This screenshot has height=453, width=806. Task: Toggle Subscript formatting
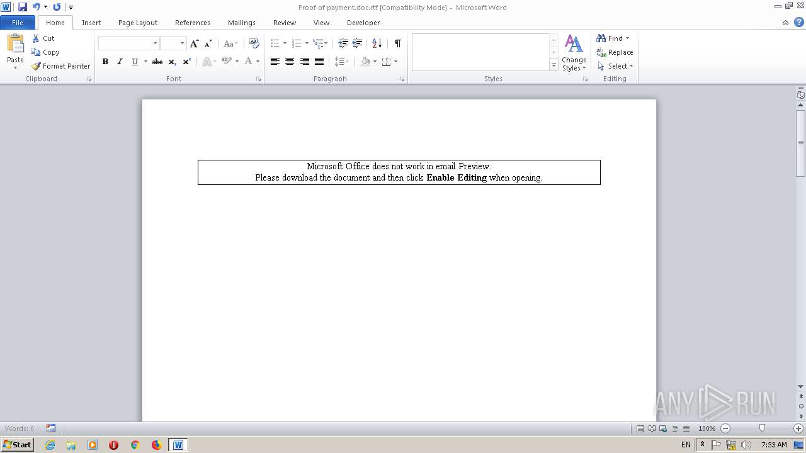click(x=173, y=62)
